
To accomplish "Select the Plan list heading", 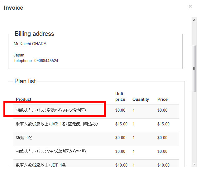I will pos(25,81).
